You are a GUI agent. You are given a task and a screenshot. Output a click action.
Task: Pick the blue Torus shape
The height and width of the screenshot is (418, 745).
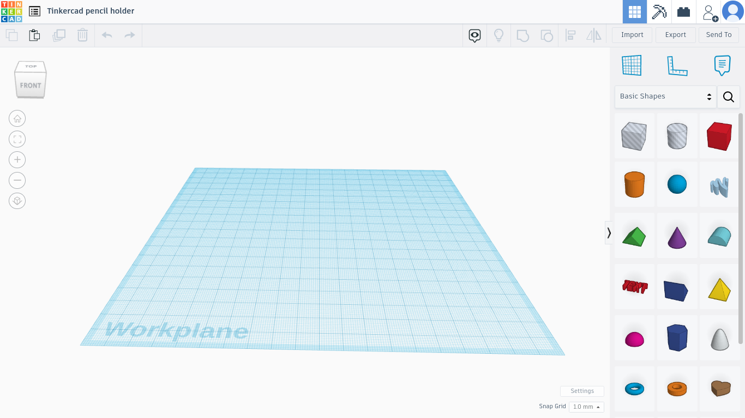pos(634,389)
